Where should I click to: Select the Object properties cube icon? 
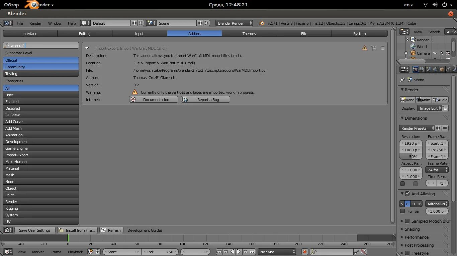(442, 69)
